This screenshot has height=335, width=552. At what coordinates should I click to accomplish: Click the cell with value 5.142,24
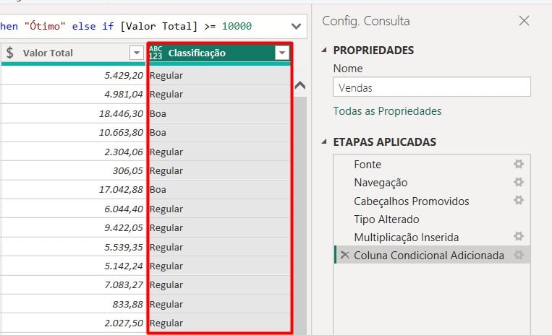click(x=73, y=266)
